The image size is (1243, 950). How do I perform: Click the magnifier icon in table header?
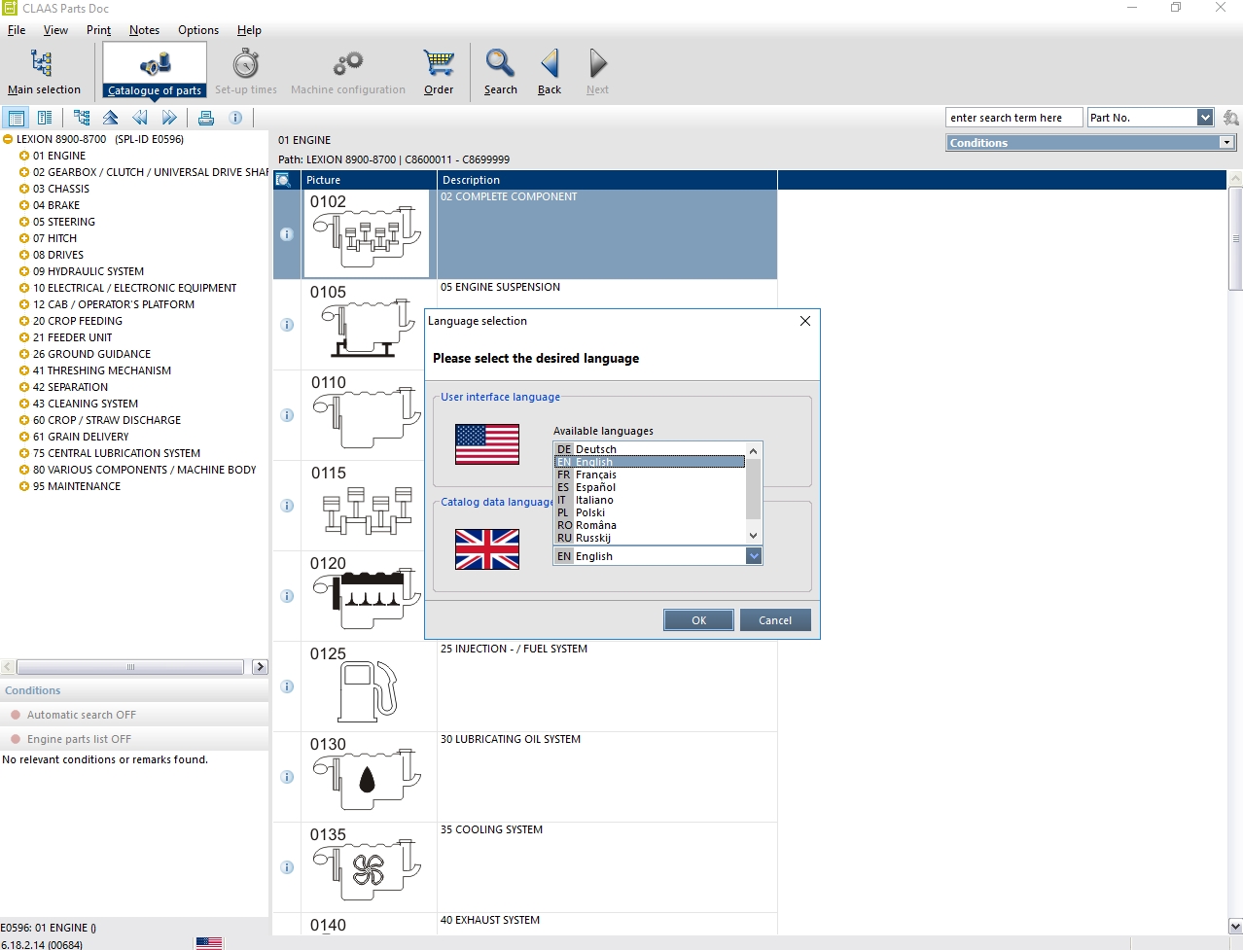click(283, 180)
